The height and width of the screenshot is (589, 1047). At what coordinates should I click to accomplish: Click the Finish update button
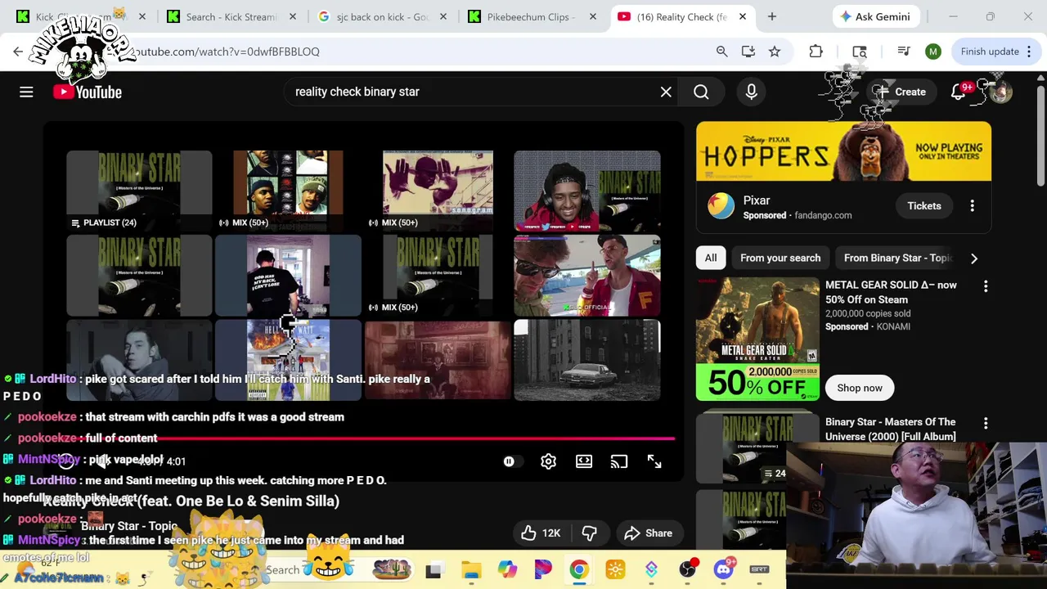point(990,52)
